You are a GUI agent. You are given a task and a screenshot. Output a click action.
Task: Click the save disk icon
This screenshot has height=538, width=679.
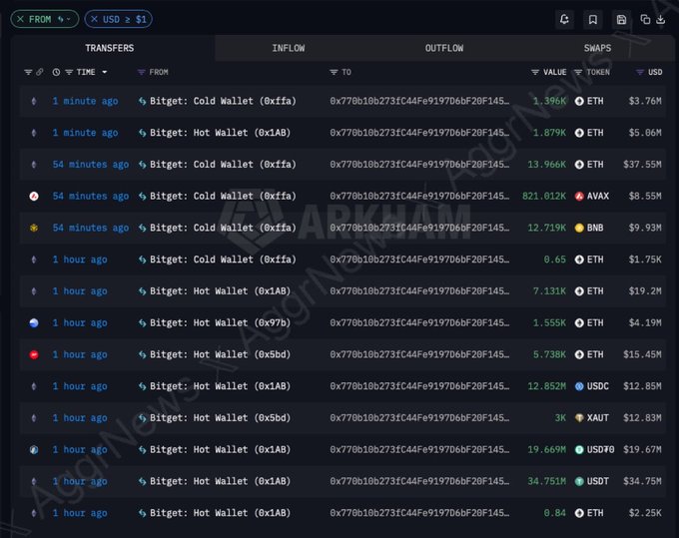click(x=621, y=20)
